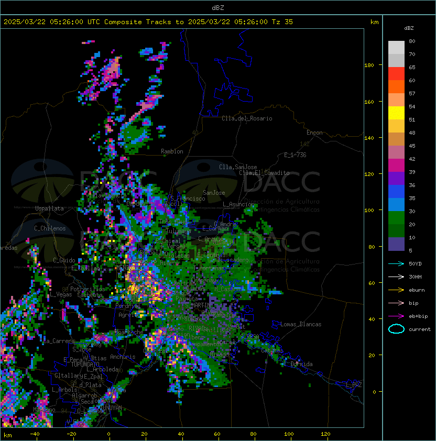Click the cyan current ellipse icon
Image resolution: width=436 pixels, height=441 pixels.
(396, 329)
